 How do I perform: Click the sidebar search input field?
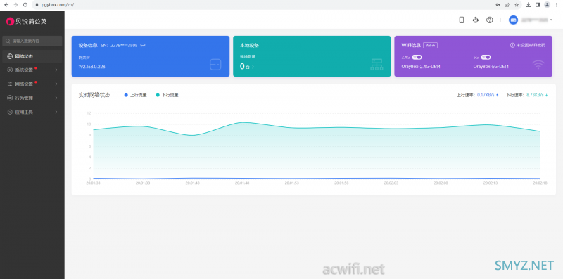(32, 41)
